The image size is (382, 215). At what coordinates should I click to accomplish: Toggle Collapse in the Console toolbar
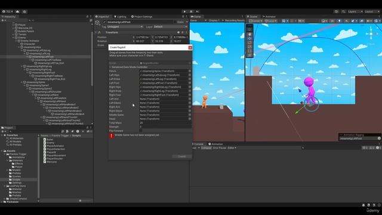(x=206, y=148)
